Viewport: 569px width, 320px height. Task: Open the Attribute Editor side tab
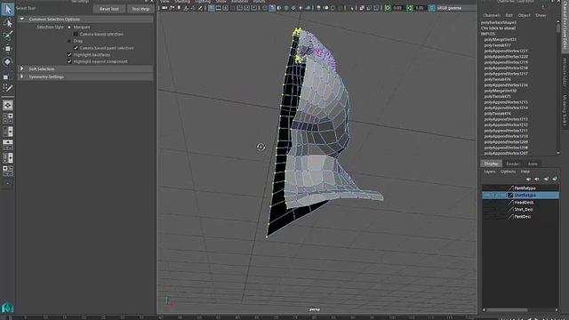(x=565, y=72)
